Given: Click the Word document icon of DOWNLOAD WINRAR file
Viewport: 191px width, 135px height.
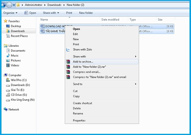Looking at the screenshot, I should 42,26.
